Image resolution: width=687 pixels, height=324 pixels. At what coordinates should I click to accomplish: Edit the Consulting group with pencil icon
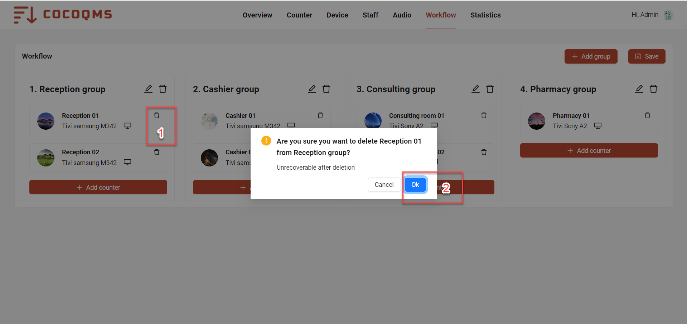tap(475, 89)
